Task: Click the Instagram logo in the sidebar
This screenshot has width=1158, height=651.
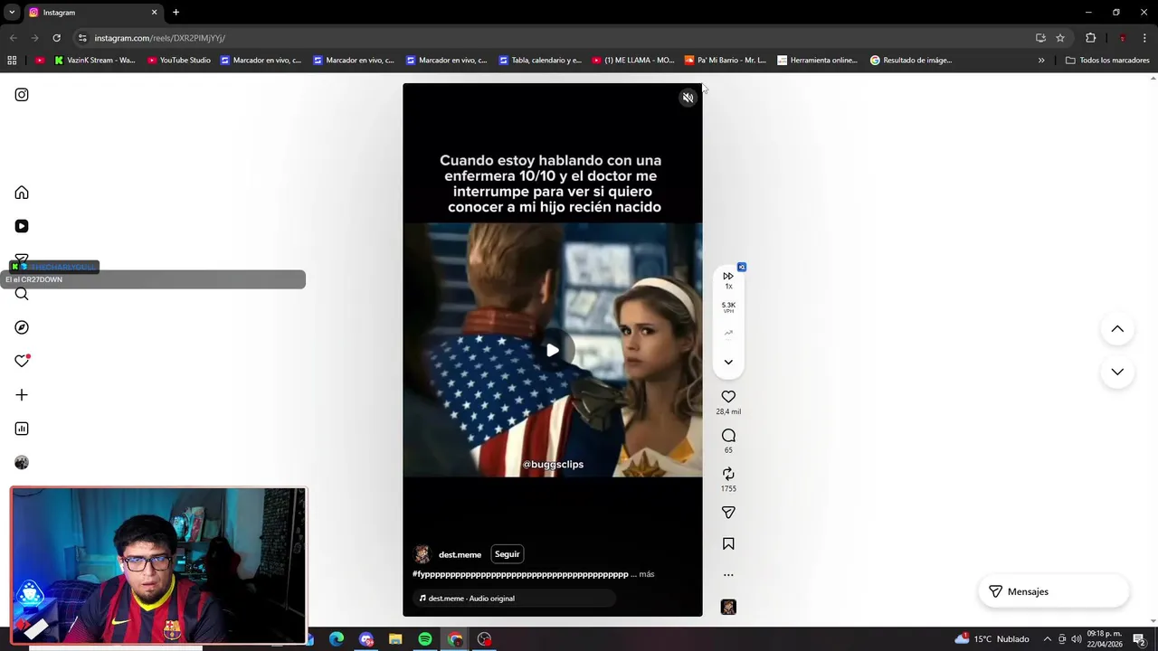Action: (x=22, y=95)
